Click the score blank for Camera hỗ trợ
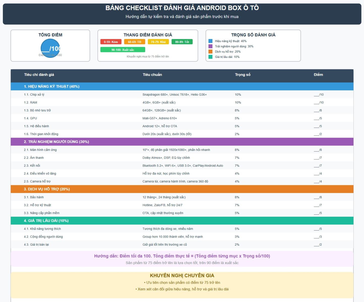Image resolution: width=364 pixels, height=302 pixels. pos(318,181)
